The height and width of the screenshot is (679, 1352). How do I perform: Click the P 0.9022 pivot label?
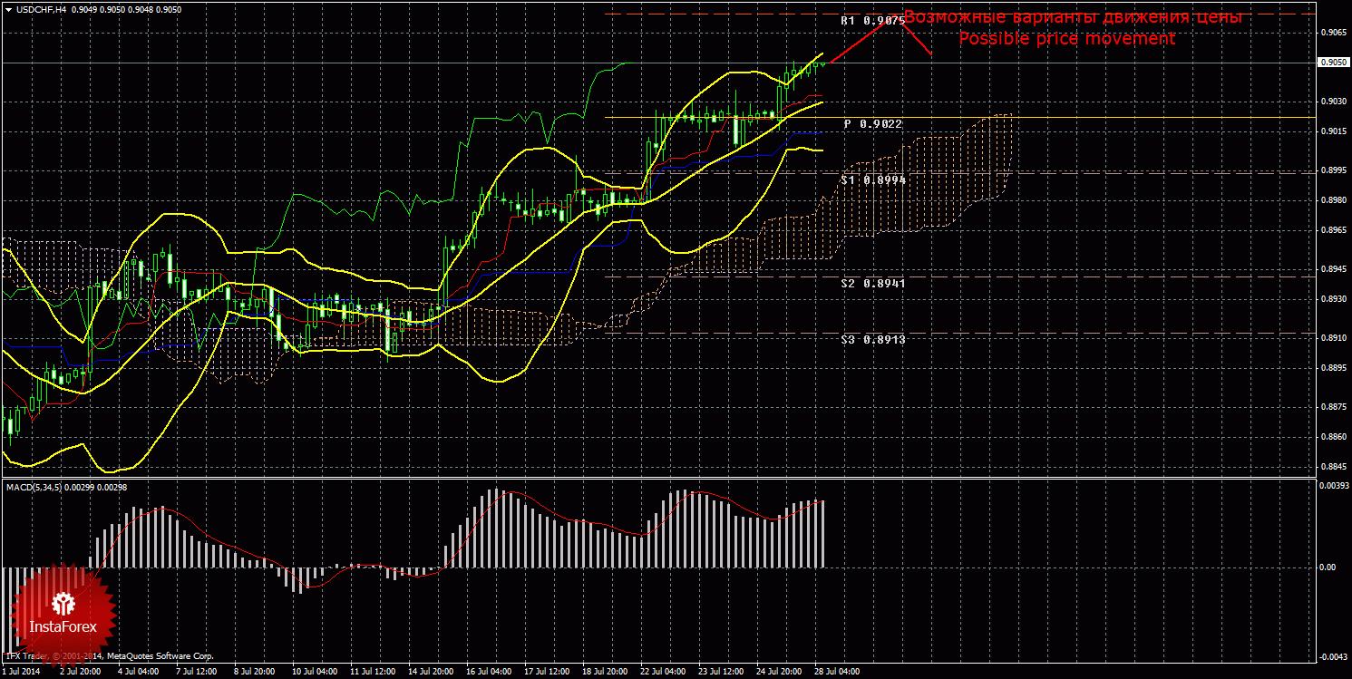pos(873,123)
